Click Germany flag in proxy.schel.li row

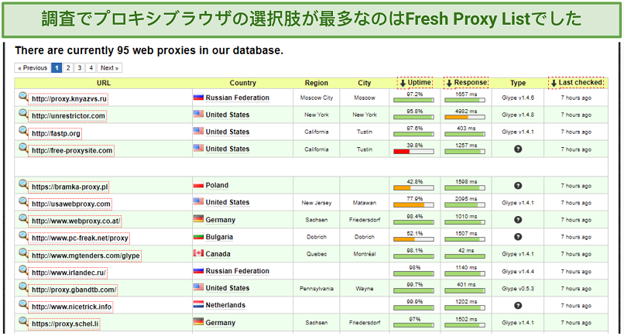click(x=198, y=321)
